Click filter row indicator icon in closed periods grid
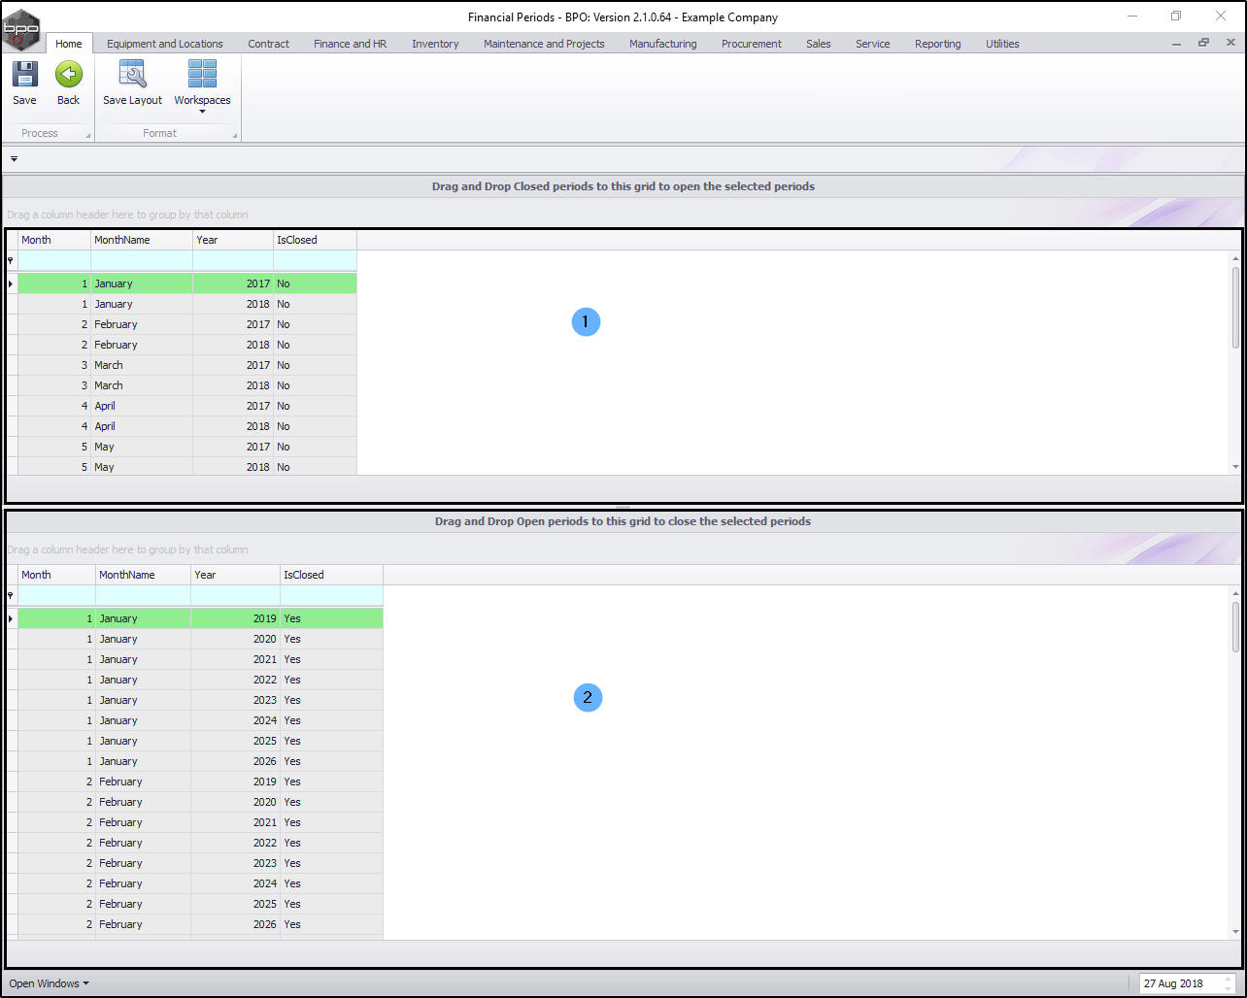 coord(11,596)
